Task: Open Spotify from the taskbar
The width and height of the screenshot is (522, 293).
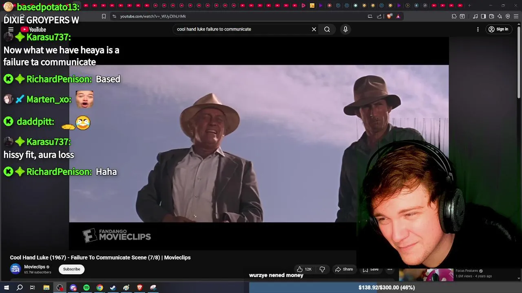Action: (x=86, y=288)
